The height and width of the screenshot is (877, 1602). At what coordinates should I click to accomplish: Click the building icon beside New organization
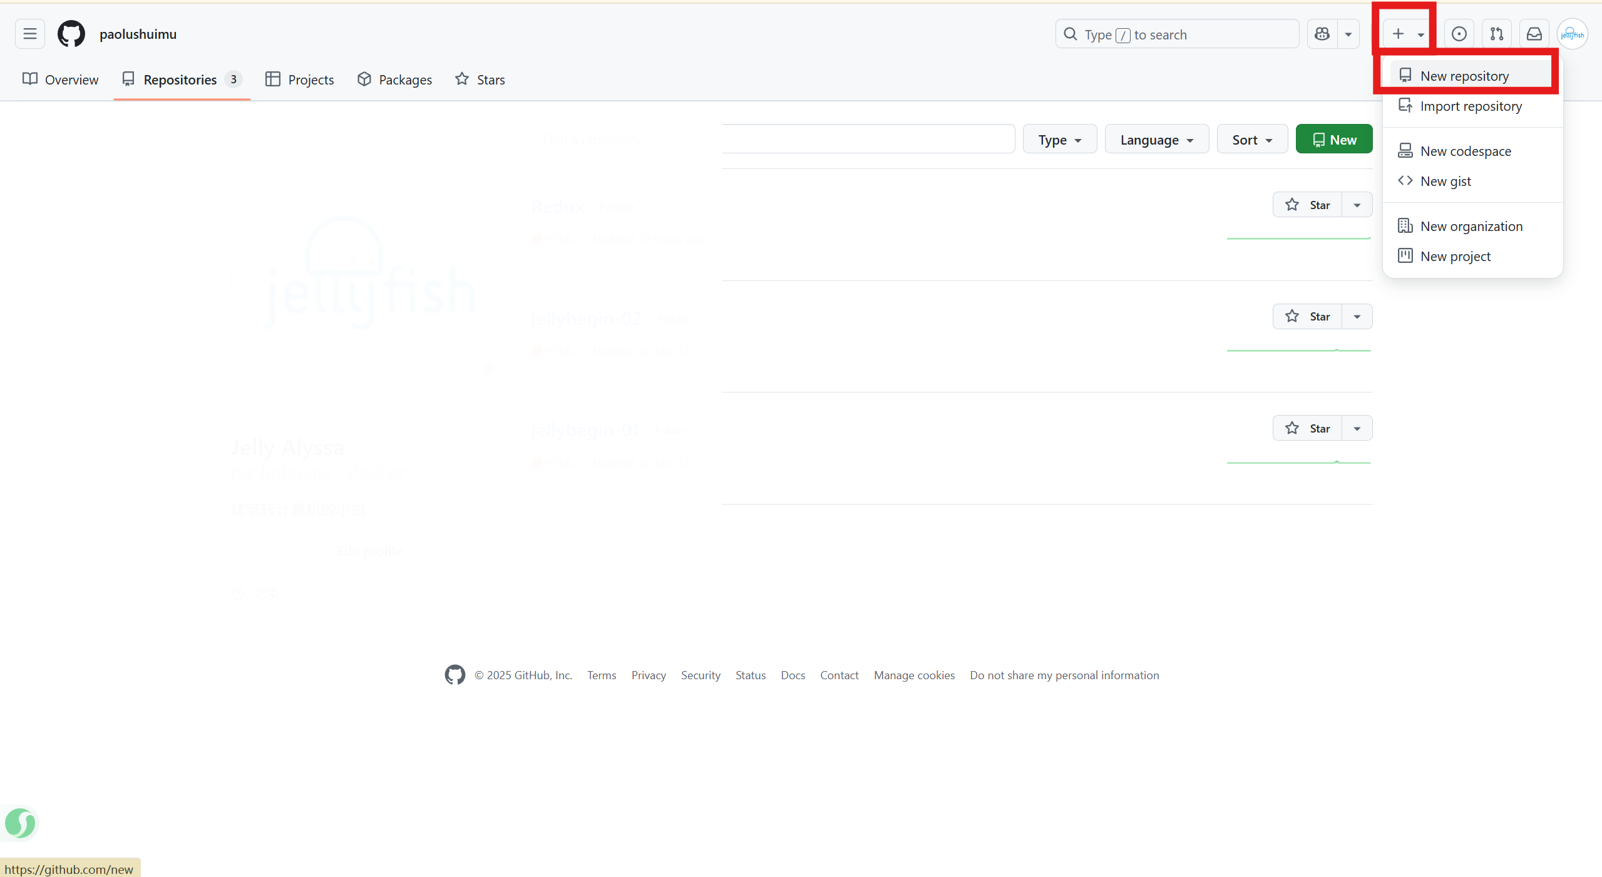[x=1405, y=225]
